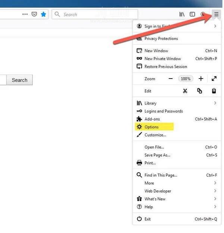This screenshot has height=233, width=224.
Task: Toggle the sidebar view icon
Action: click(192, 14)
